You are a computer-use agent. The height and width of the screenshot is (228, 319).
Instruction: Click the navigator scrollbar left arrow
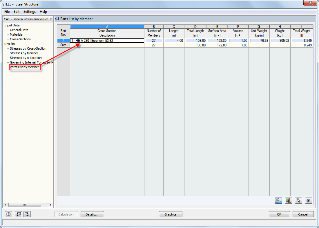6,205
